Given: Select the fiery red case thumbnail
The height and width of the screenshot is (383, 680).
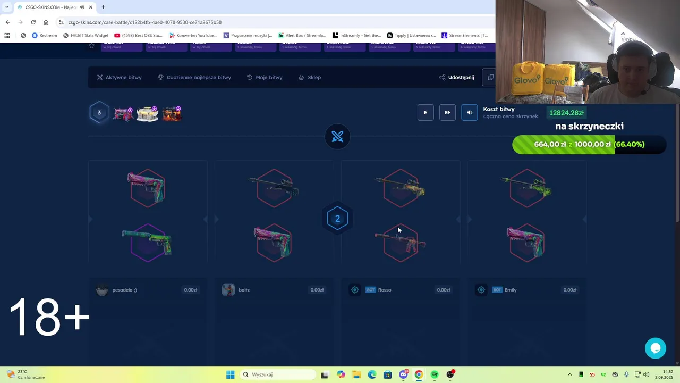Looking at the screenshot, I should click(x=172, y=113).
